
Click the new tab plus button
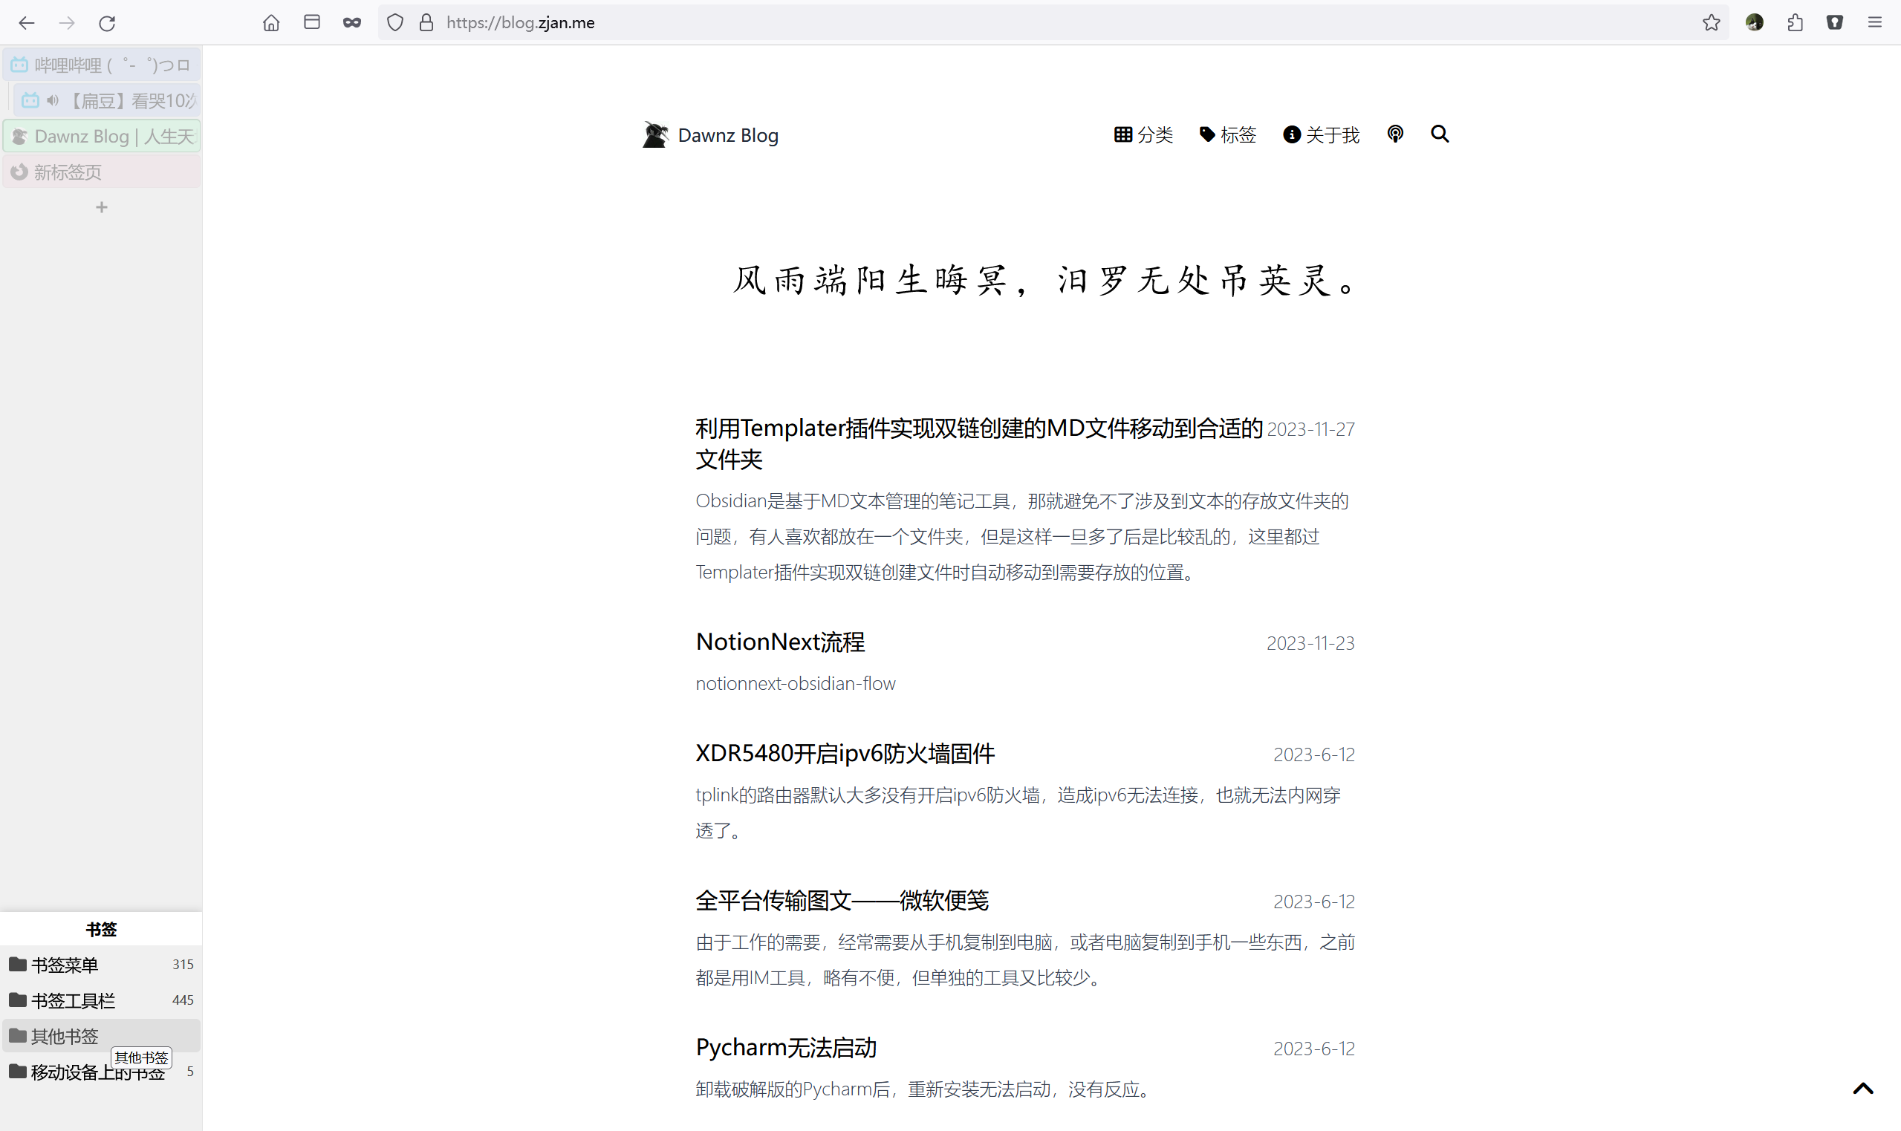[101, 207]
